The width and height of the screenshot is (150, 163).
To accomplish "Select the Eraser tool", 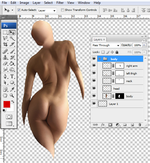I will 5,63.
